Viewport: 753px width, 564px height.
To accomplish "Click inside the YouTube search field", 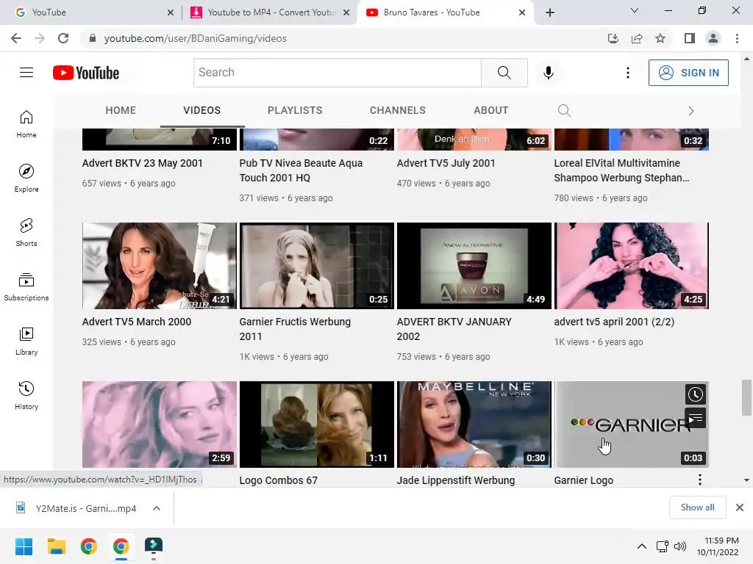I will (x=337, y=73).
